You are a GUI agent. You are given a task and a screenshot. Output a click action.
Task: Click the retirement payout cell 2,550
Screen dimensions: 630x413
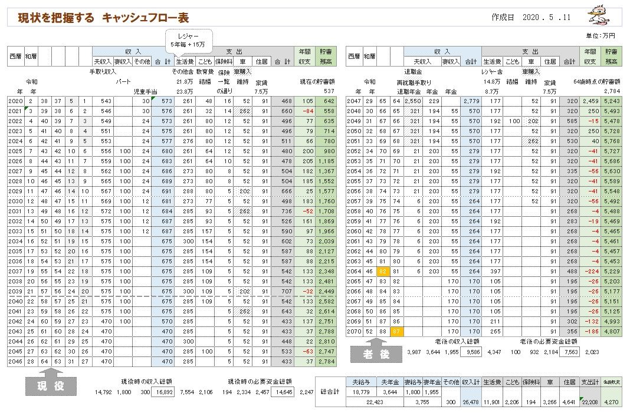413,101
